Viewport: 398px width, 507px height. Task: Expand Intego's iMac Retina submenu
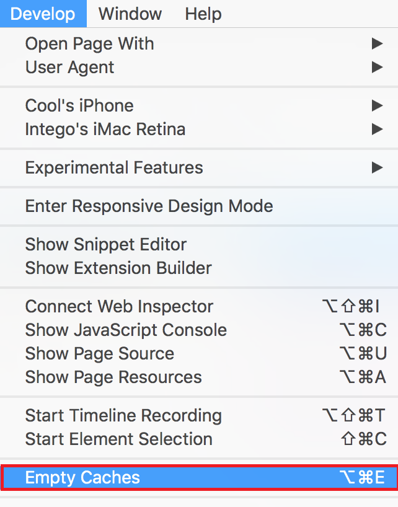tap(105, 129)
